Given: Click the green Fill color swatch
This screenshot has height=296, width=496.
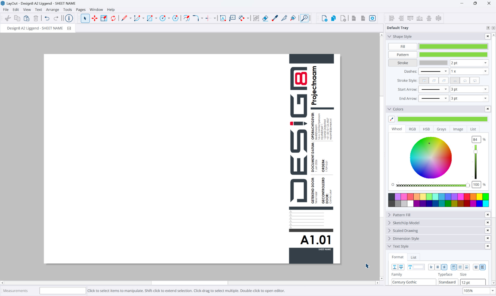Looking at the screenshot, I should [453, 46].
